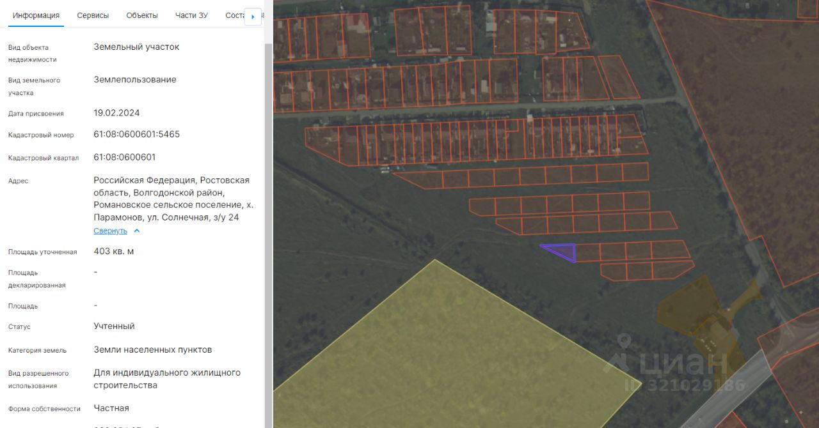
Task: Open the Сервисы tab
Action: pyautogui.click(x=93, y=15)
